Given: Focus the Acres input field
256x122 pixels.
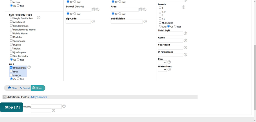Looking at the screenshot, I should pyautogui.click(x=170, y=41).
